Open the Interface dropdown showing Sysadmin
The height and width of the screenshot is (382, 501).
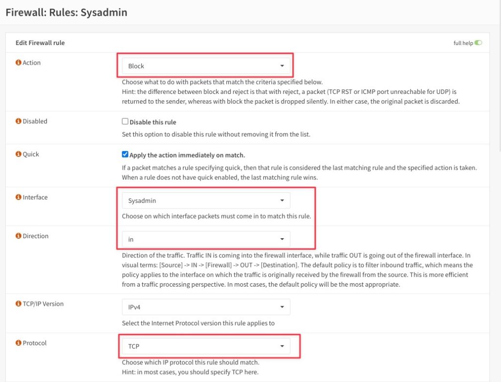pyautogui.click(x=206, y=201)
